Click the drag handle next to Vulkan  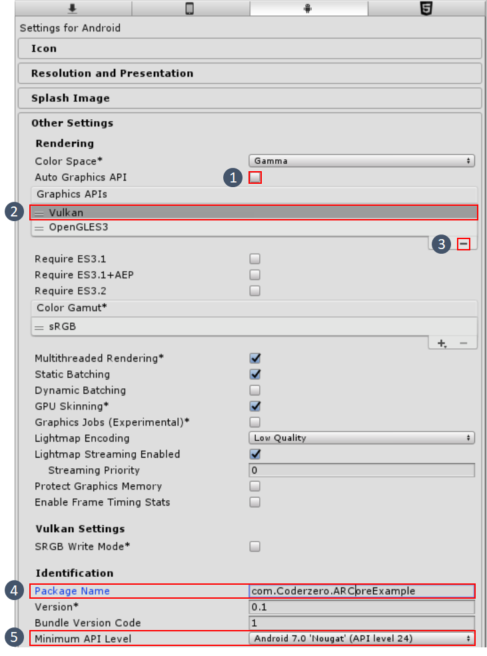39,212
